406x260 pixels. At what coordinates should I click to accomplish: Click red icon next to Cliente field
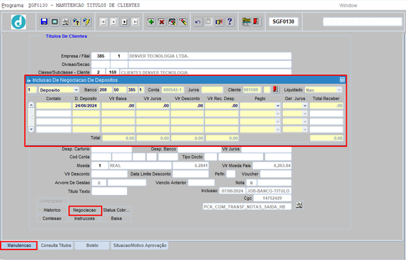[x=275, y=89]
